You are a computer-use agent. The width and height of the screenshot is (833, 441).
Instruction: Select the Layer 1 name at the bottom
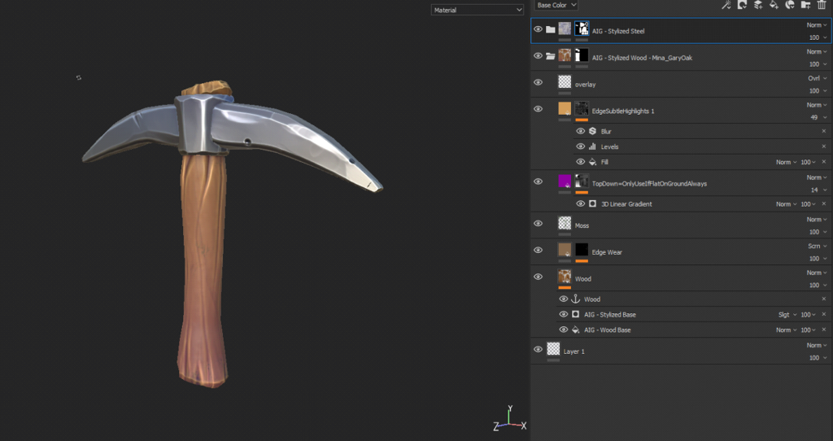(x=574, y=351)
